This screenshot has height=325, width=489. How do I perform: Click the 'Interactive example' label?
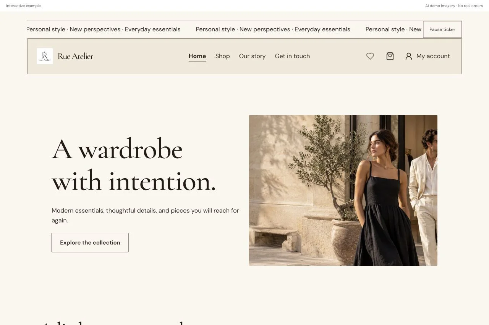pos(23,6)
